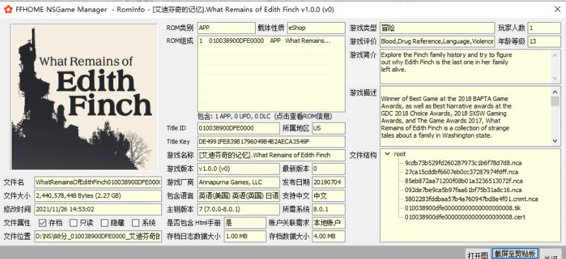566x259 pixels.
Task: Select the .cnmt.nca file in tree
Action: tap(471, 199)
